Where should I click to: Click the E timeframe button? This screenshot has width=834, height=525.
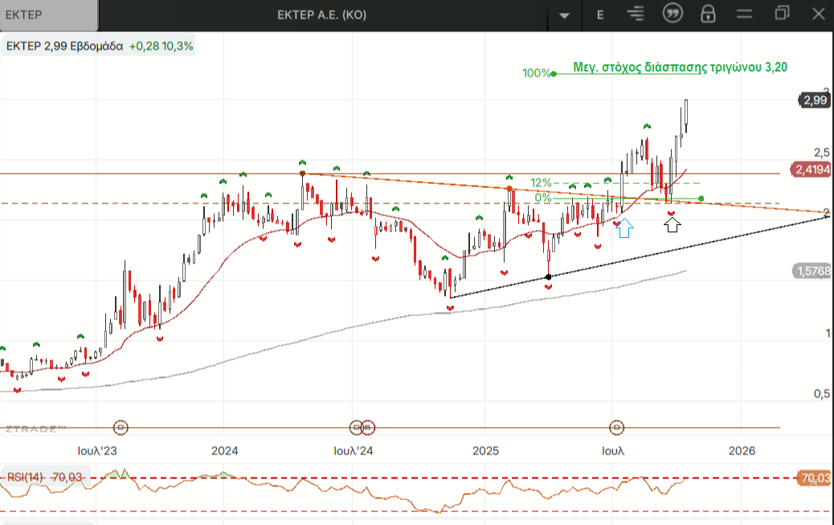599,14
